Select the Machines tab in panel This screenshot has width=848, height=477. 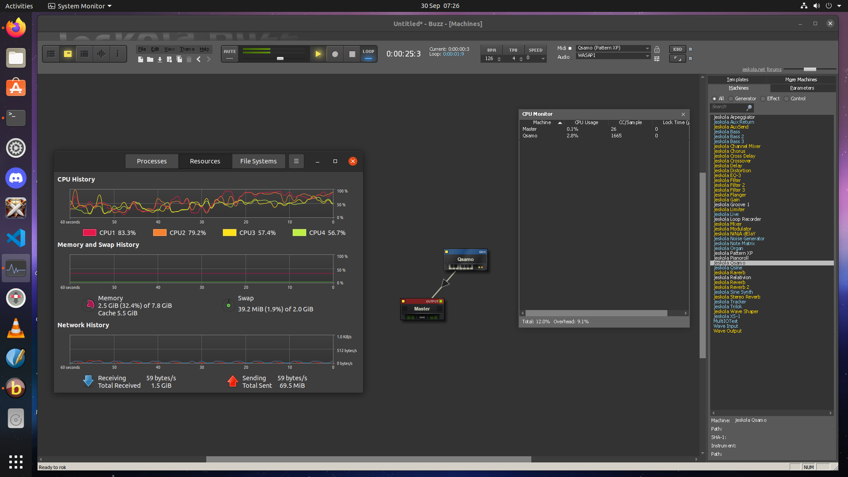click(x=738, y=88)
